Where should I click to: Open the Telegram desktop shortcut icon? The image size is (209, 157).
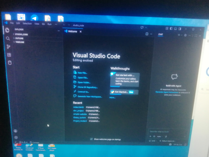pos(34,18)
